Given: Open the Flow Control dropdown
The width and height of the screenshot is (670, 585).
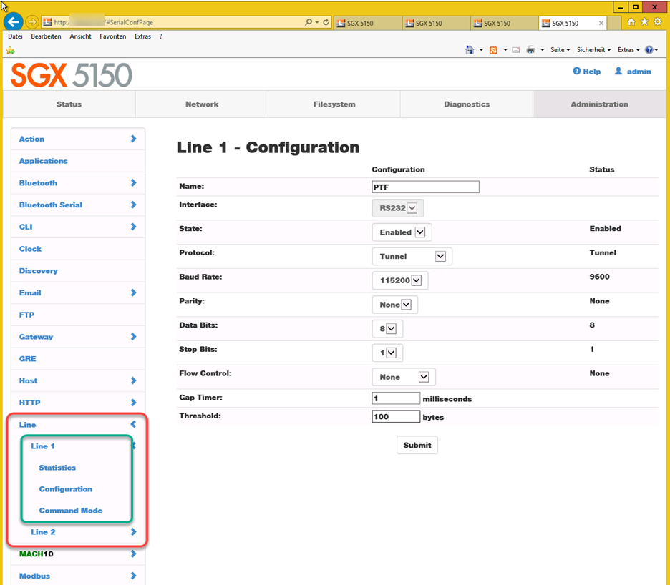Looking at the screenshot, I should pyautogui.click(x=404, y=377).
